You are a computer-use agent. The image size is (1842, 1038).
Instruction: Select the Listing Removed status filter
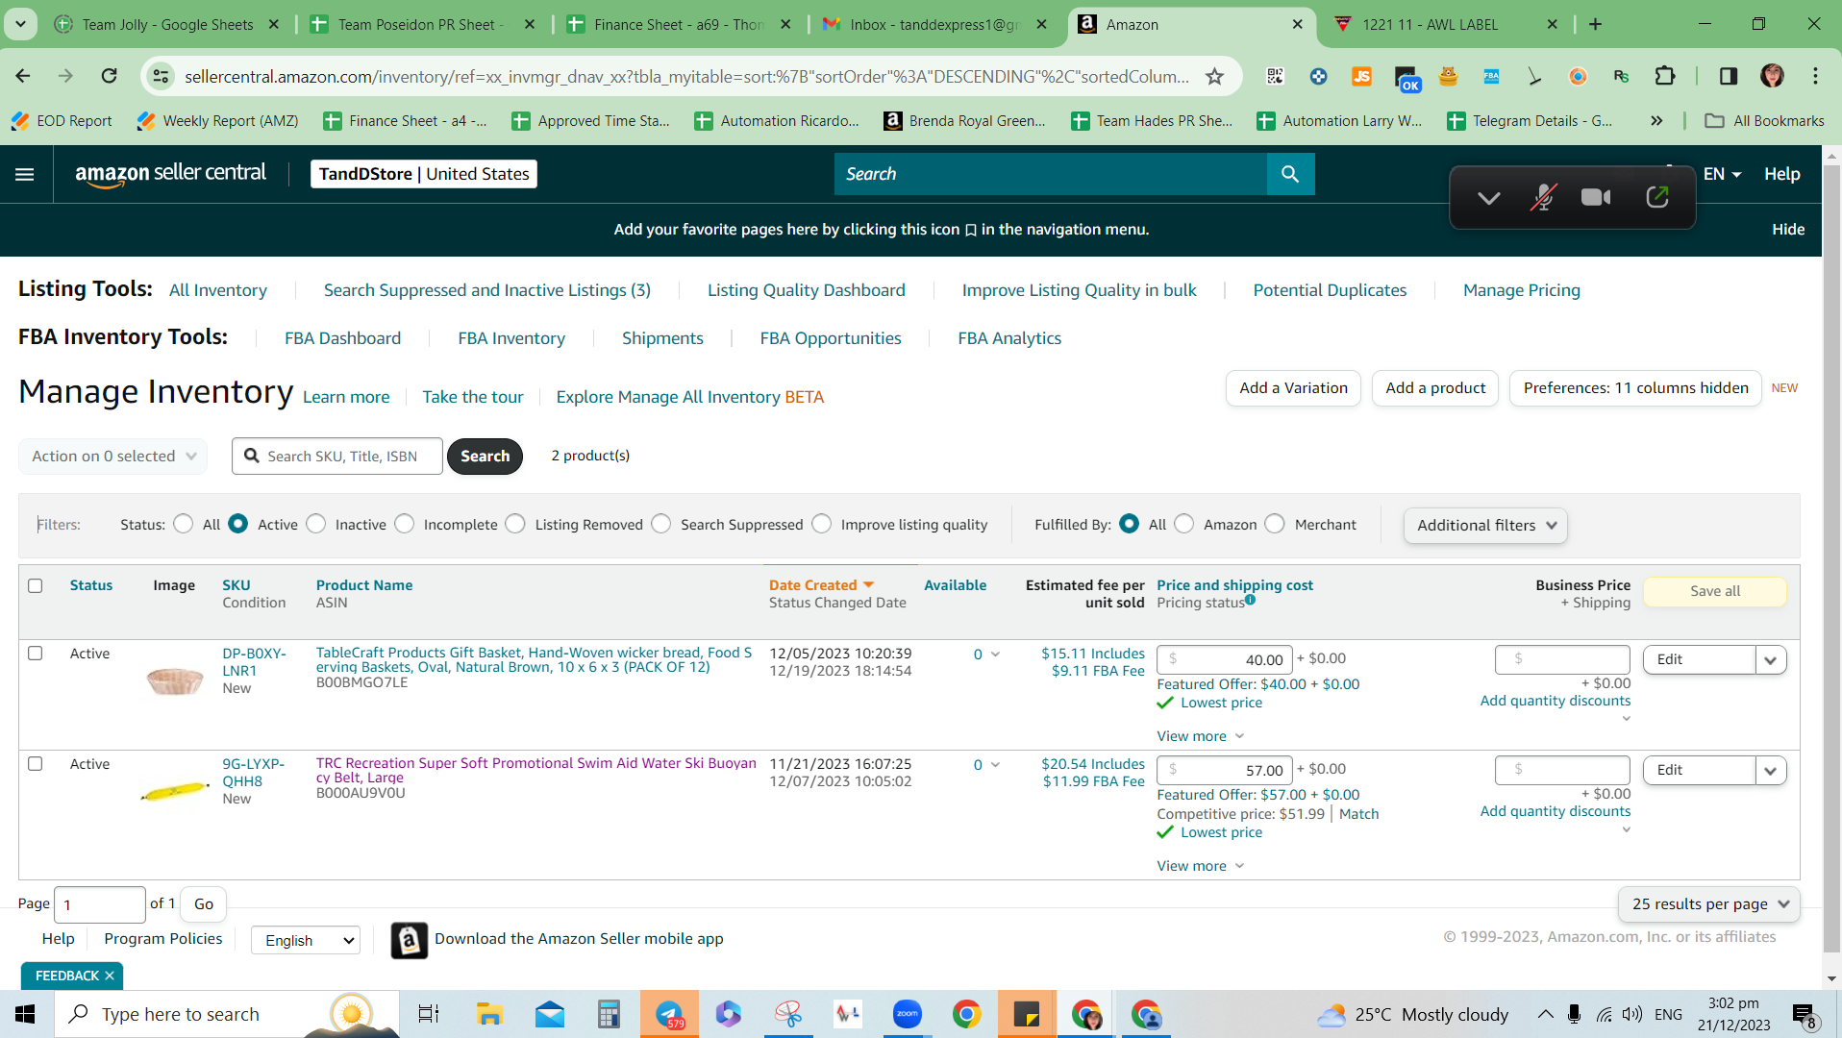point(516,524)
